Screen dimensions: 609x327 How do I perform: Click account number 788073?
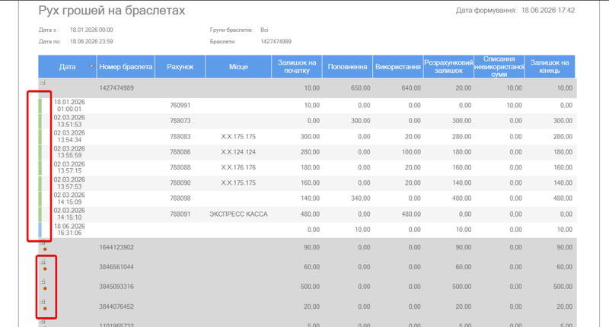pos(180,121)
